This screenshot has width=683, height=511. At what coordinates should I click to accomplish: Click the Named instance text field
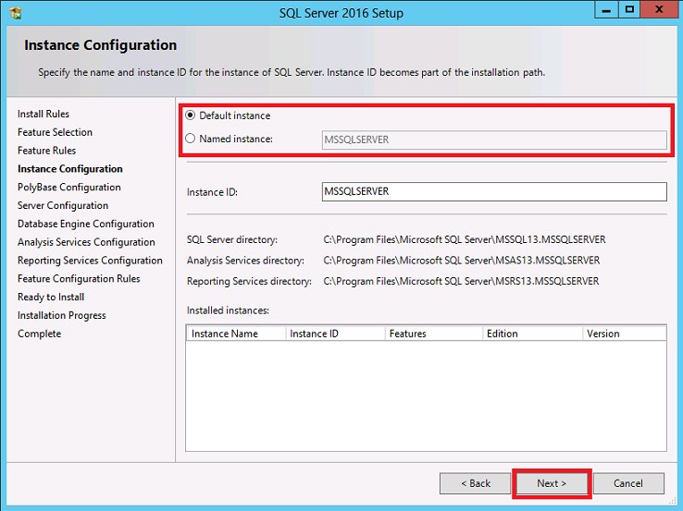(x=492, y=140)
